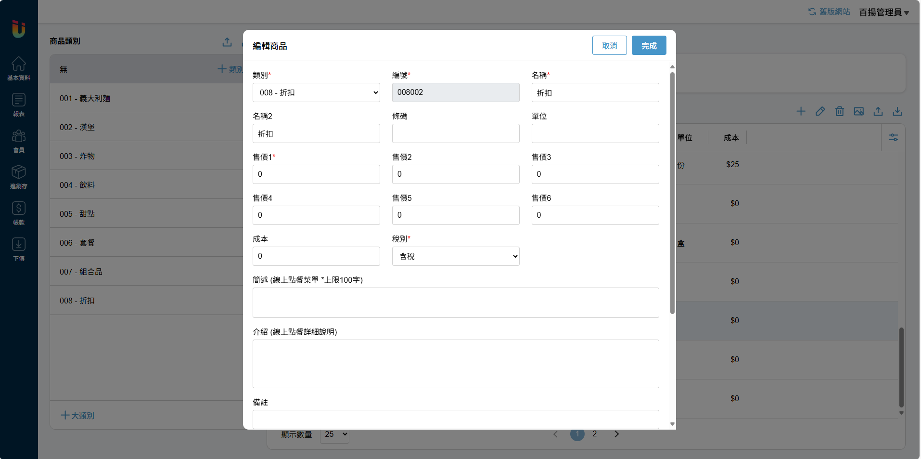
Task: Open the column filter settings icon
Action: 893,138
